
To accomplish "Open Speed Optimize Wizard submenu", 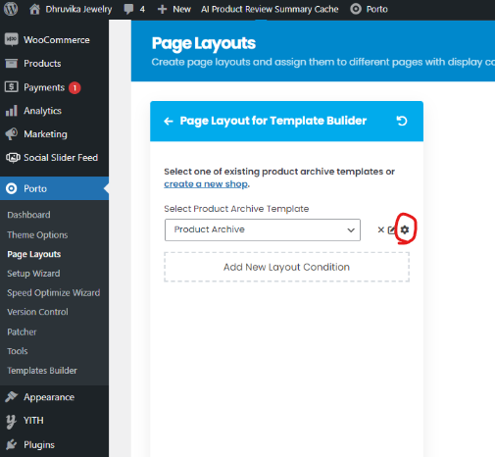I will (54, 292).
